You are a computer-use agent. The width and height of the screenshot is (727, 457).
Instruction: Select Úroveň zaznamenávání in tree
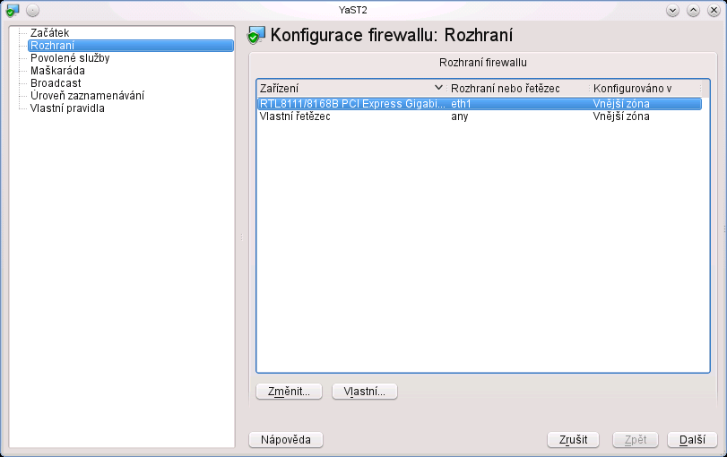point(87,96)
